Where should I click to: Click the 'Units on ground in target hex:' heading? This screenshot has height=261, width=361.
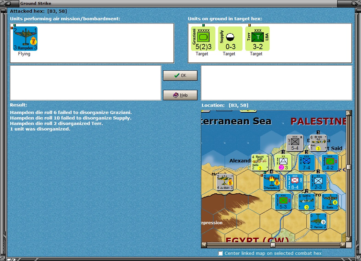coord(225,19)
